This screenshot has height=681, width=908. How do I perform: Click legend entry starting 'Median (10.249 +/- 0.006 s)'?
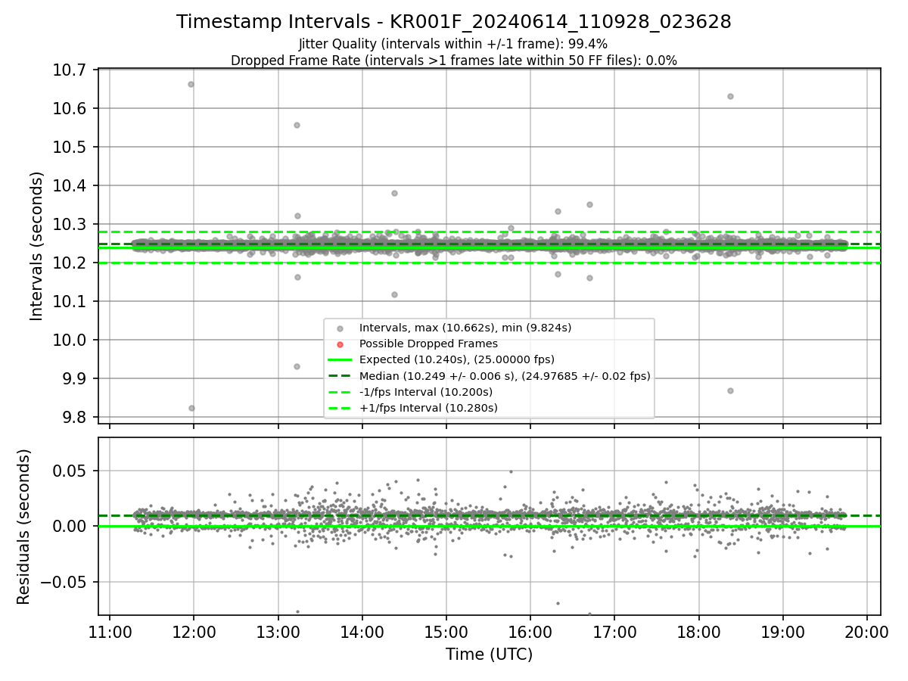click(505, 376)
